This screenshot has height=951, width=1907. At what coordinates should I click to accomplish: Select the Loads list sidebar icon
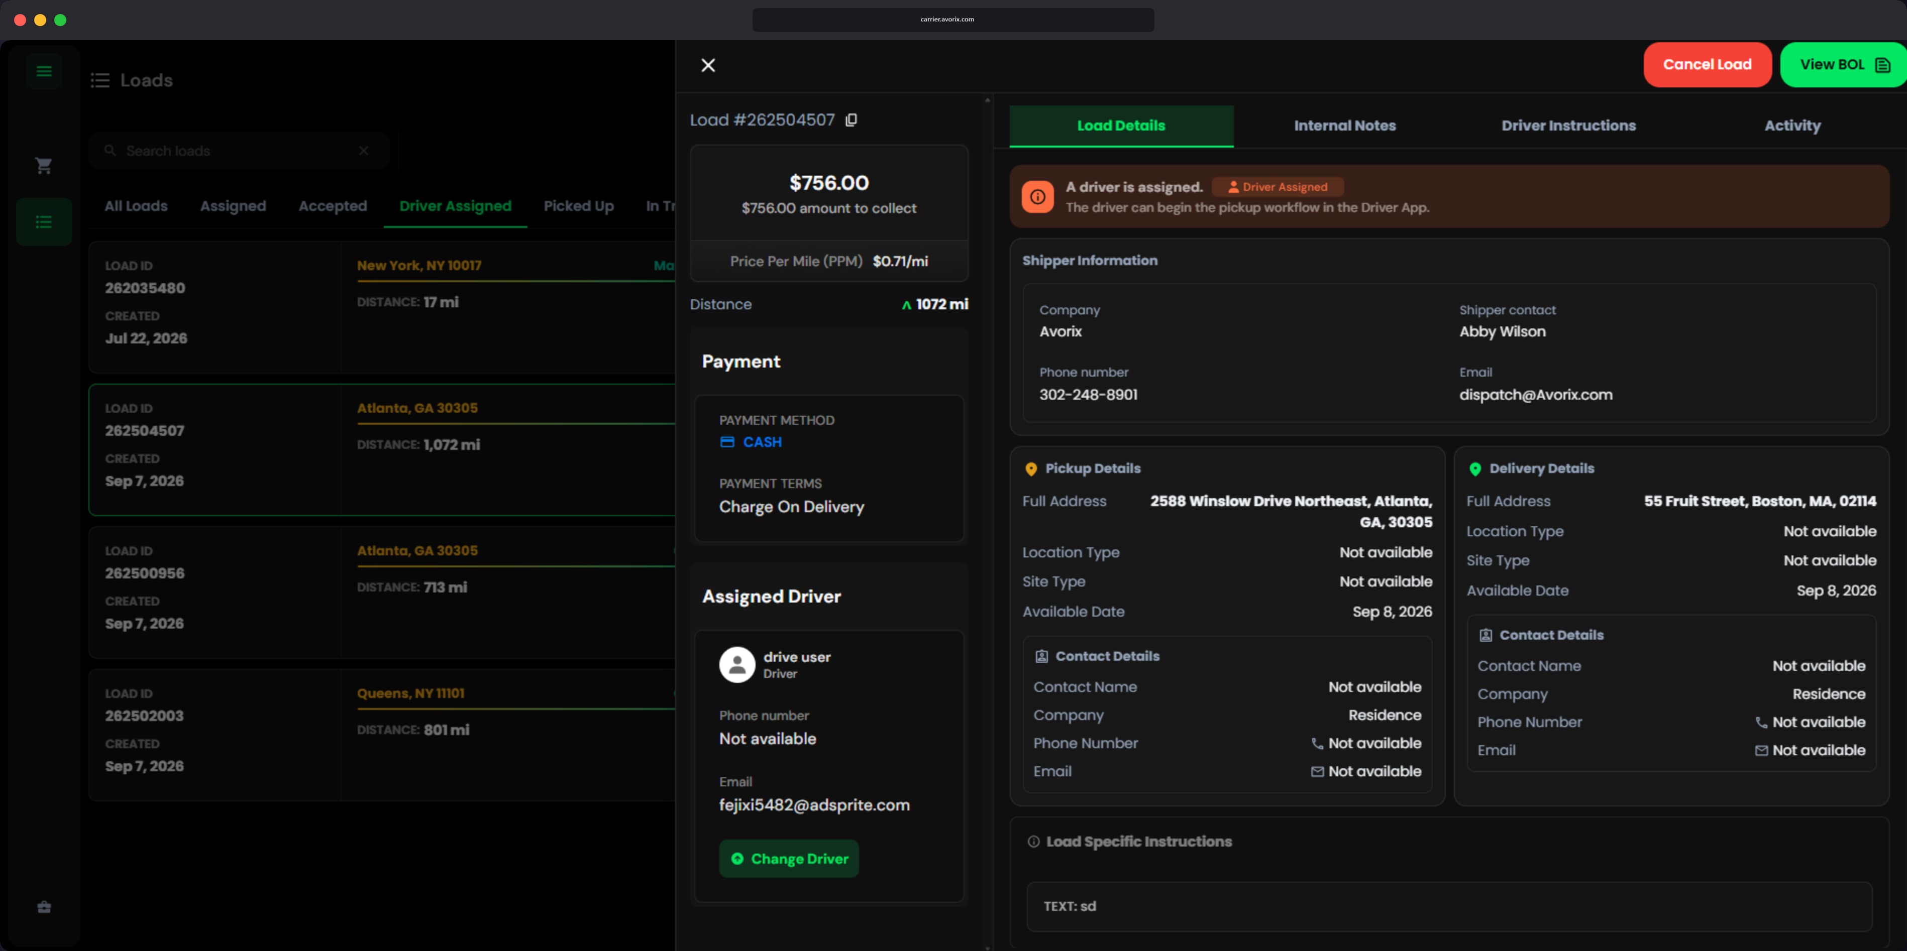coord(44,221)
